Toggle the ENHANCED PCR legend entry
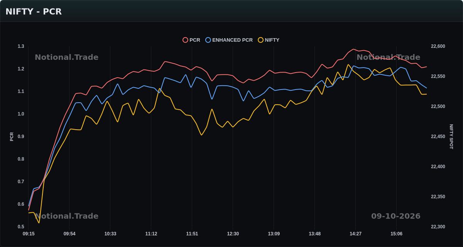 (229, 40)
